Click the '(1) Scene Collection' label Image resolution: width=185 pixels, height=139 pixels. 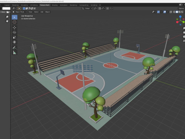coord(28,19)
